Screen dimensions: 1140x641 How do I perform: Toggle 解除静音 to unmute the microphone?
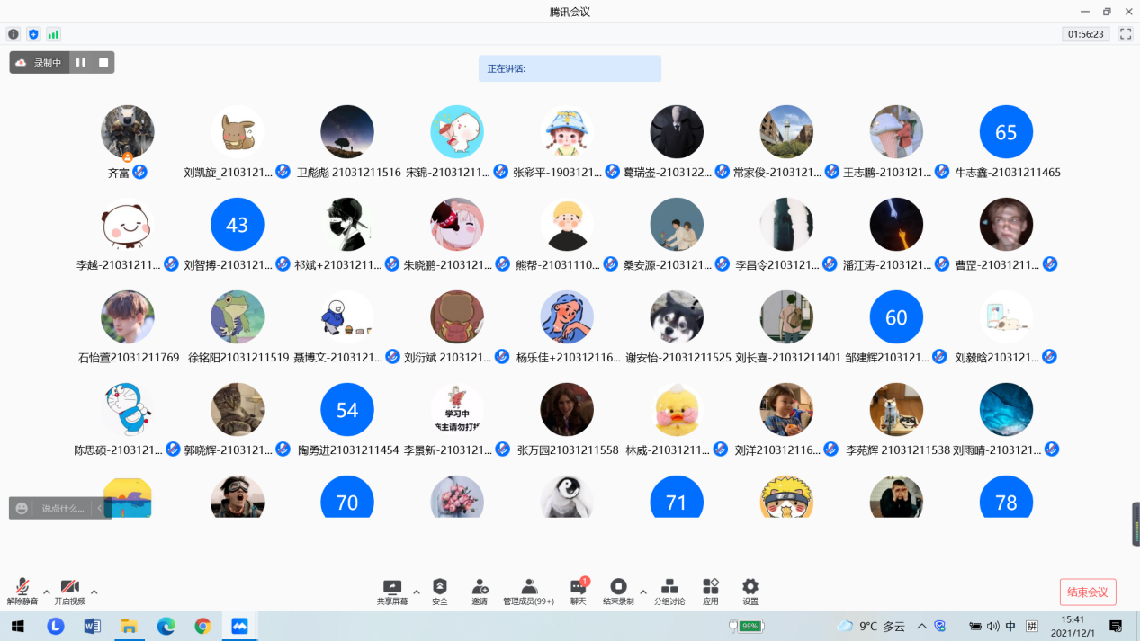click(x=22, y=587)
